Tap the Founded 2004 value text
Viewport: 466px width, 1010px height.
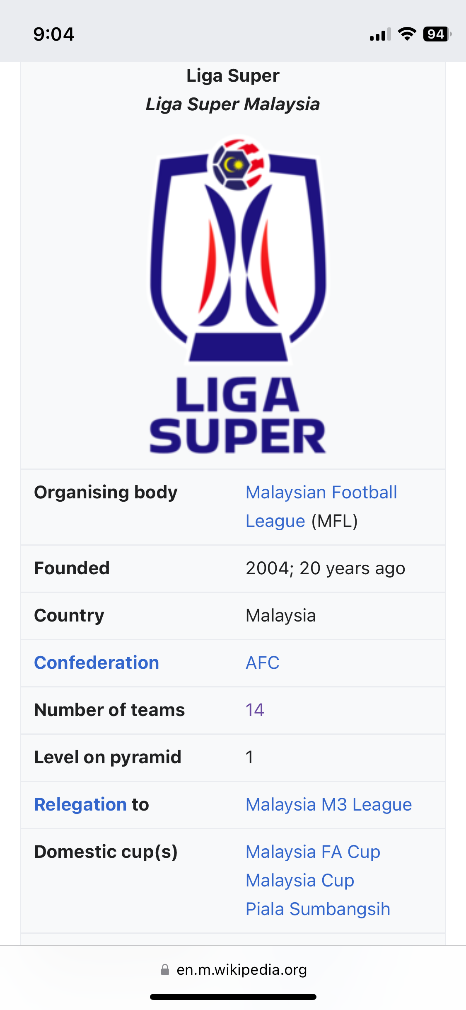click(325, 568)
